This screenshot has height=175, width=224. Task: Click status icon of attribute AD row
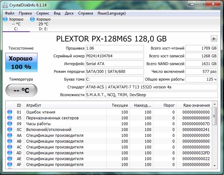(x=10, y=153)
